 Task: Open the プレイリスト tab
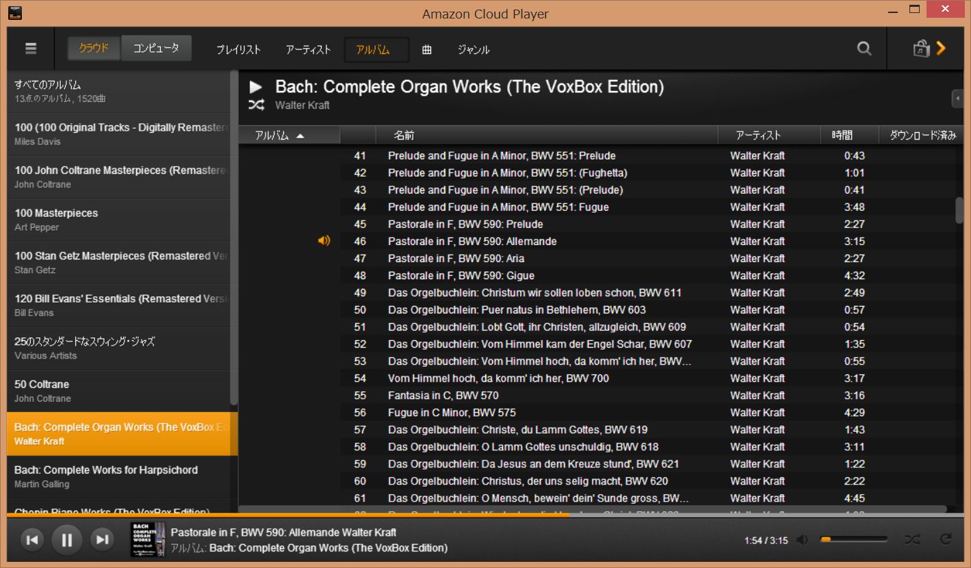[238, 49]
